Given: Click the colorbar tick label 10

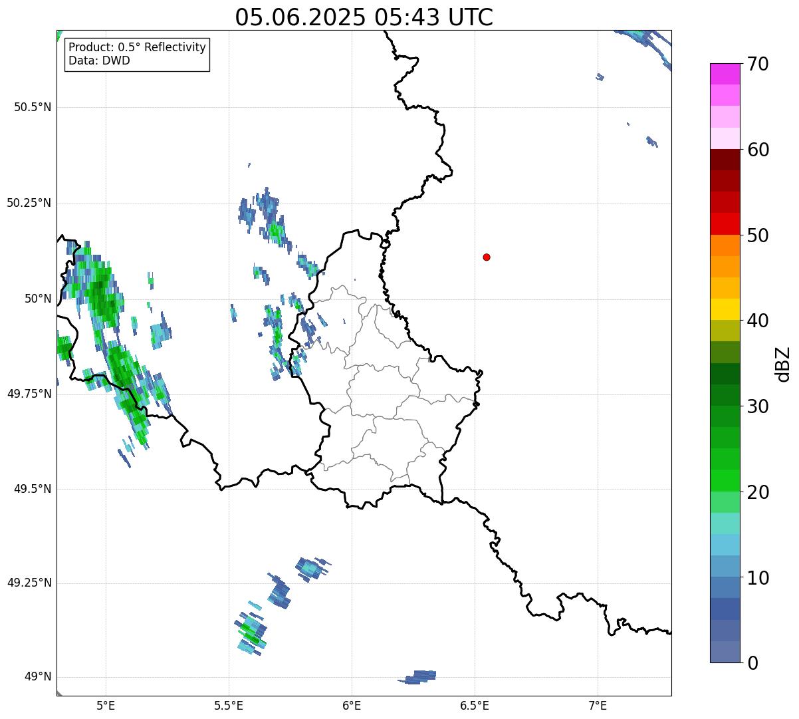Looking at the screenshot, I should click(x=757, y=578).
